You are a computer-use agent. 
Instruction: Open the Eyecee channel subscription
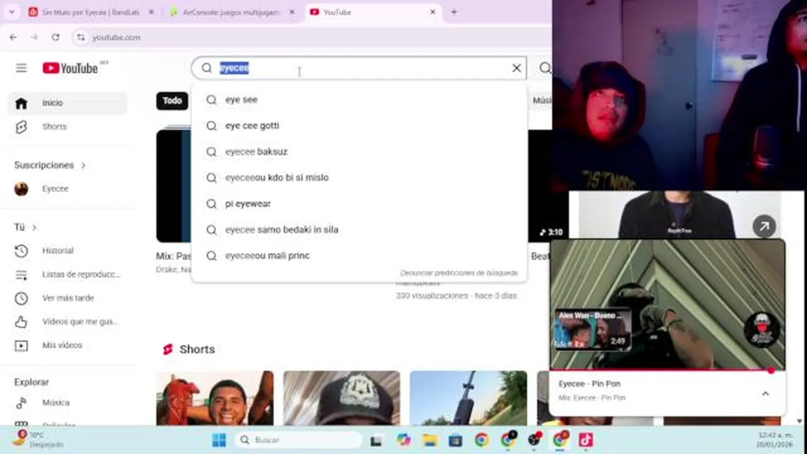[67, 189]
